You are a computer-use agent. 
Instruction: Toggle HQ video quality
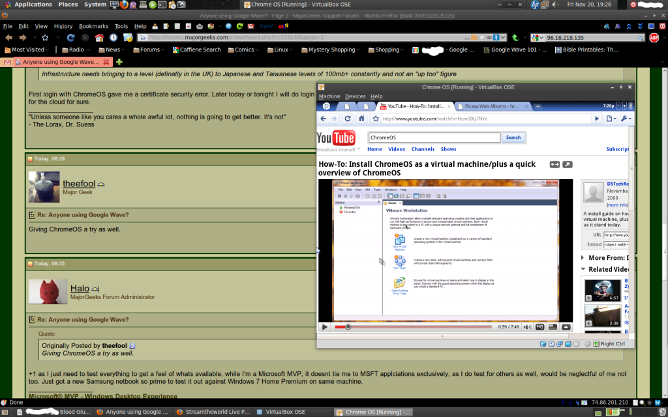(x=539, y=326)
